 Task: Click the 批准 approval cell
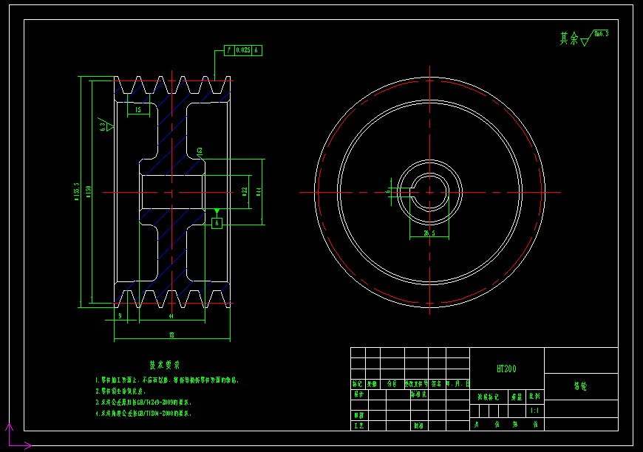[x=419, y=425]
